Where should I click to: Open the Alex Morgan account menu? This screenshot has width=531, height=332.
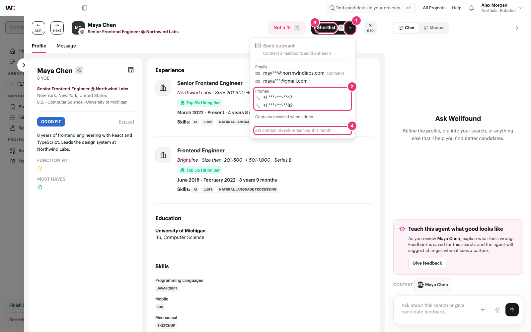501,8
